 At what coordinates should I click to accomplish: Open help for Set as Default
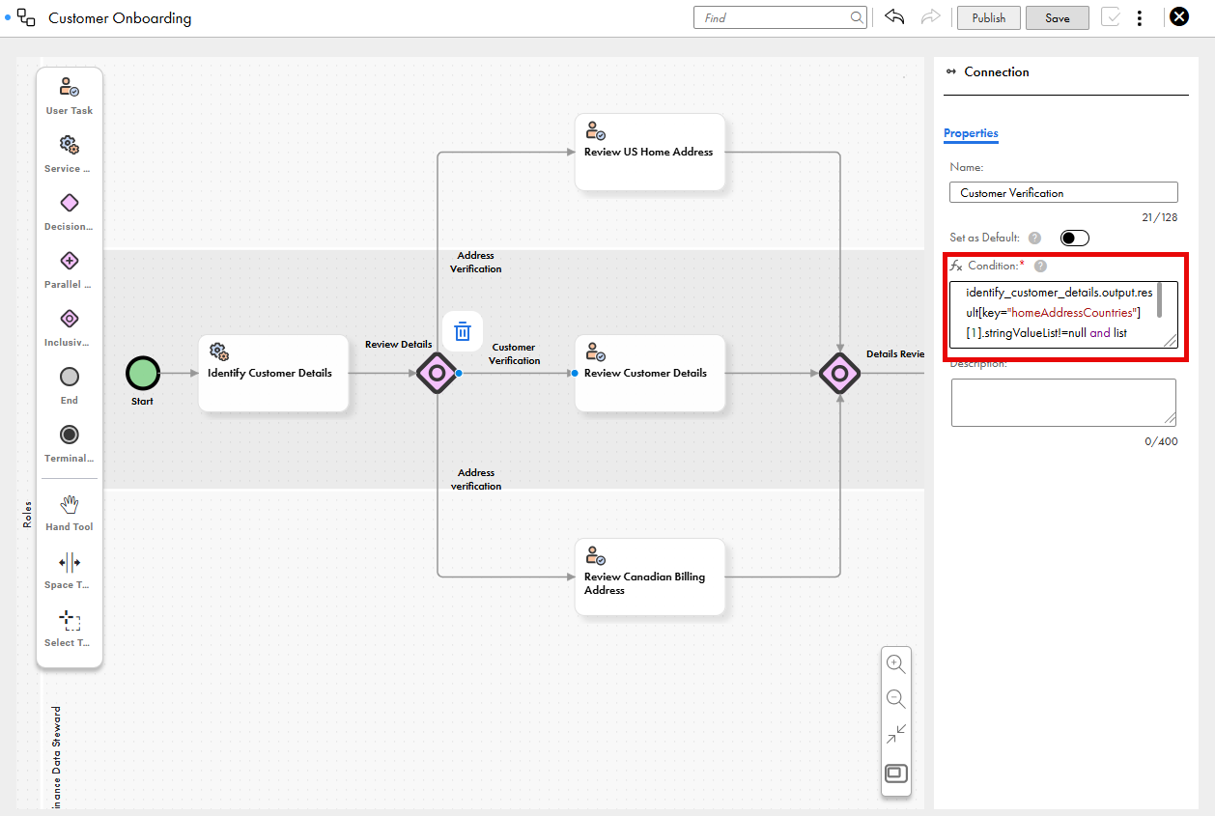1034,238
